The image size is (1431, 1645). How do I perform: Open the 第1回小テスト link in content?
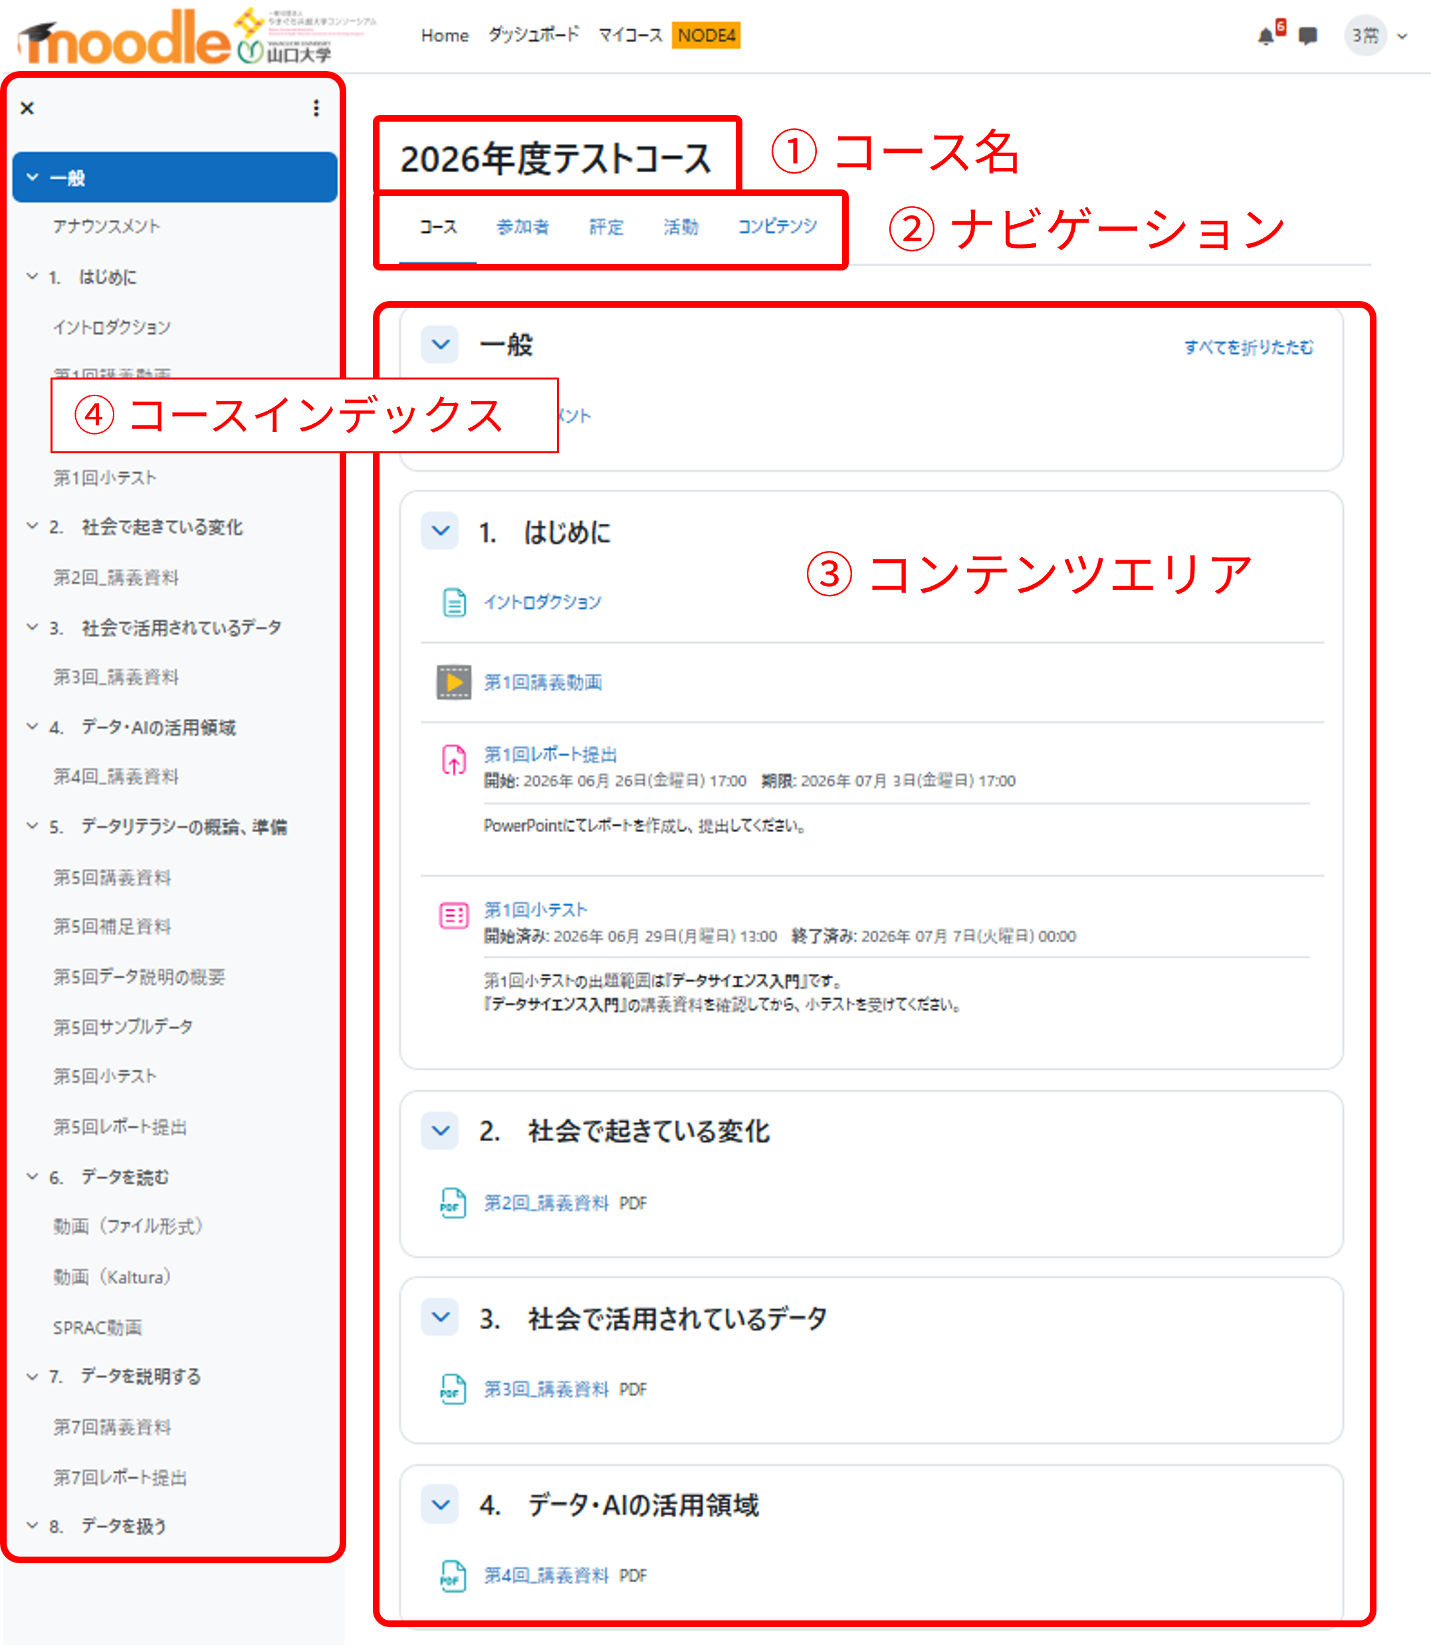click(x=535, y=909)
